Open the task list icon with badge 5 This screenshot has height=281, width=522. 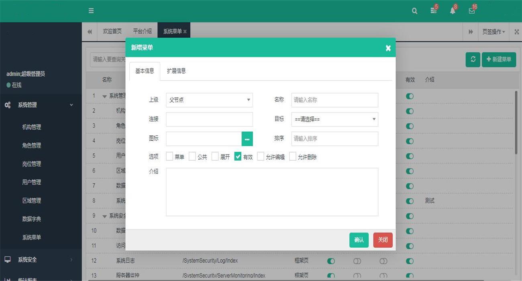(434, 11)
